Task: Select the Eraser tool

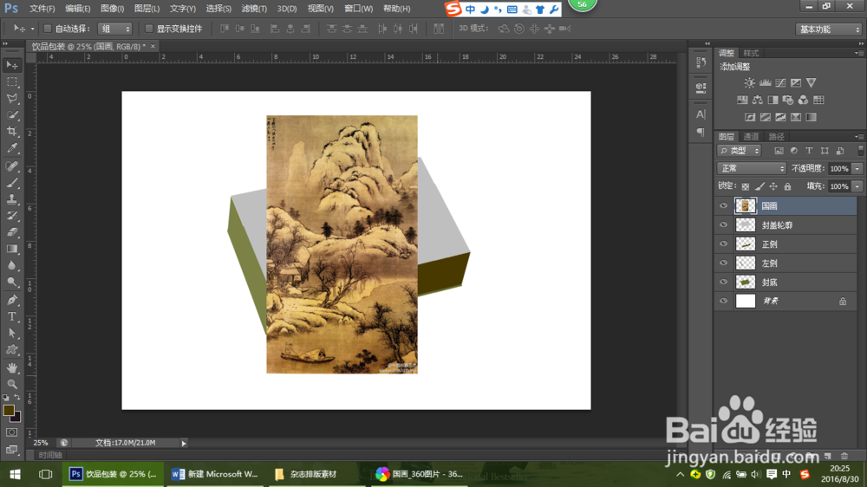Action: tap(11, 232)
